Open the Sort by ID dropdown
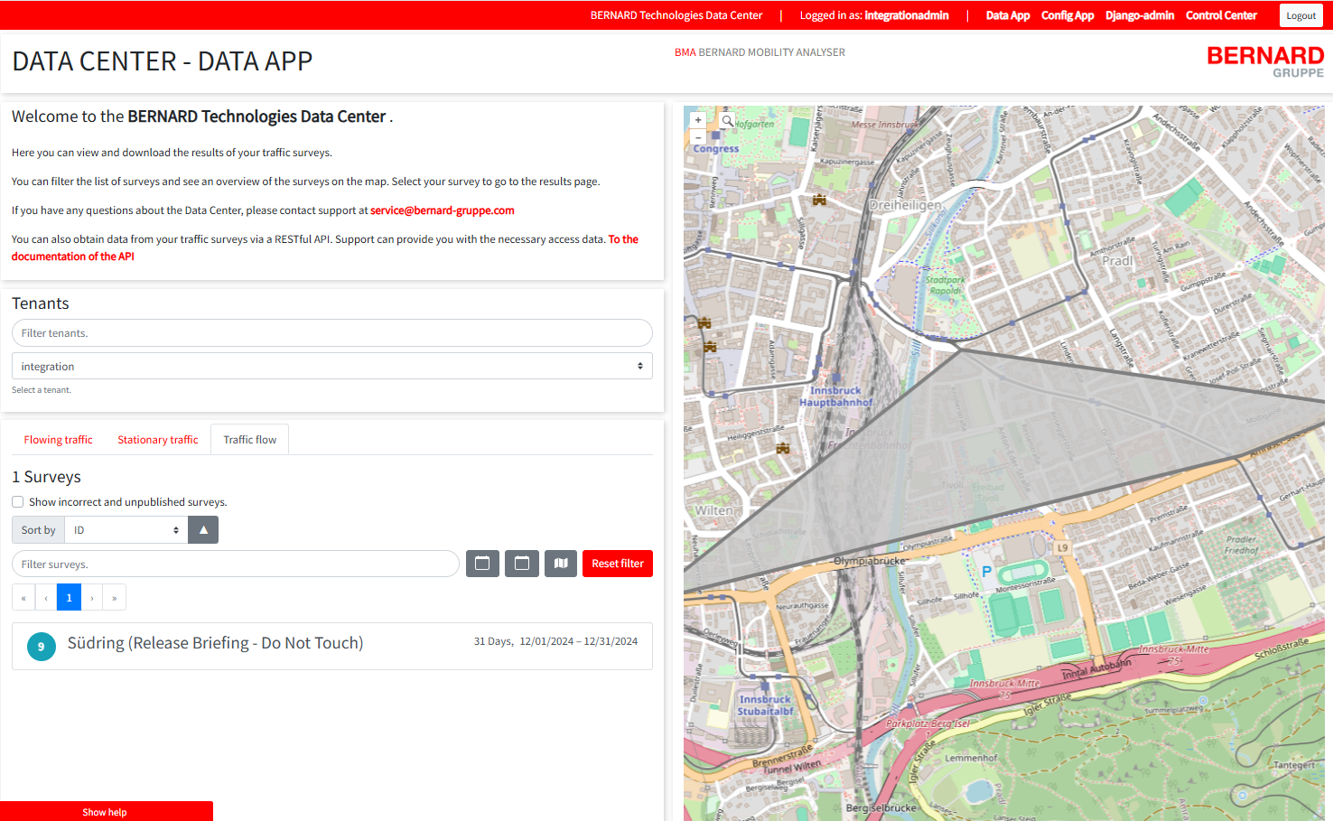The image size is (1333, 821). (x=126, y=530)
